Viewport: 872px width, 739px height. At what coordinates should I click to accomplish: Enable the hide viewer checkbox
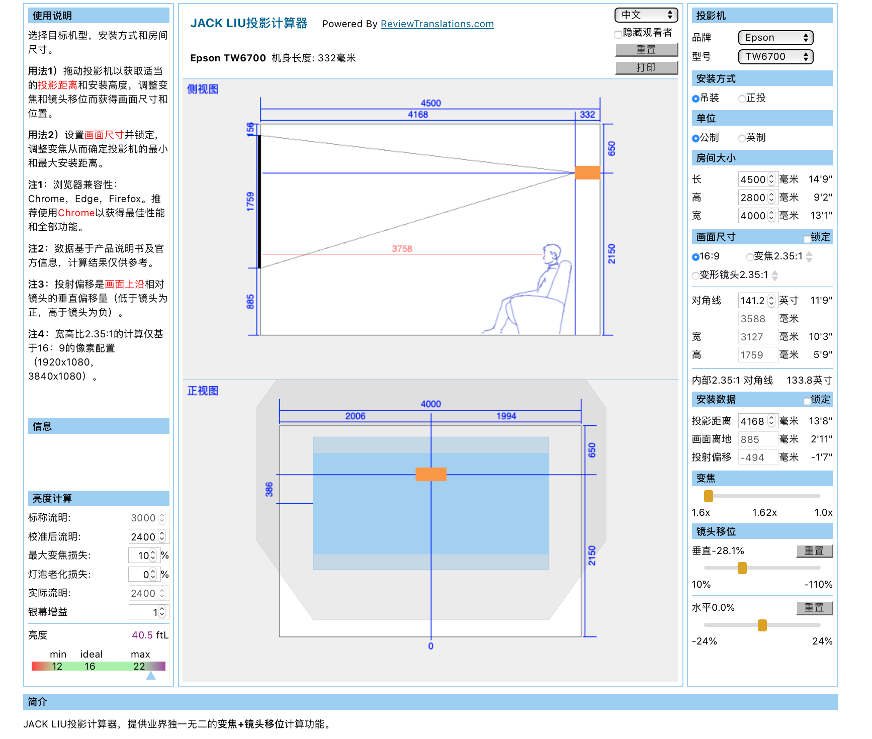pos(618,34)
